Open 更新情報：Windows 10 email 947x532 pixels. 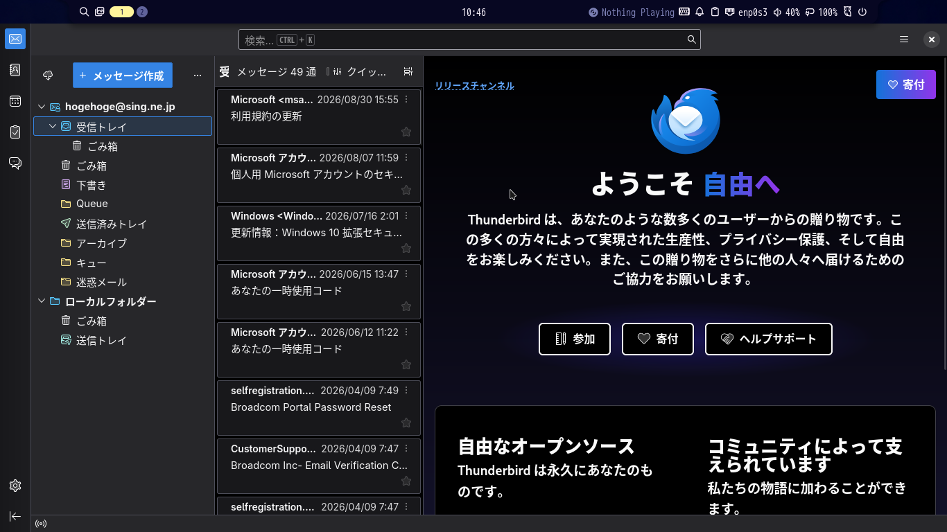(319, 233)
